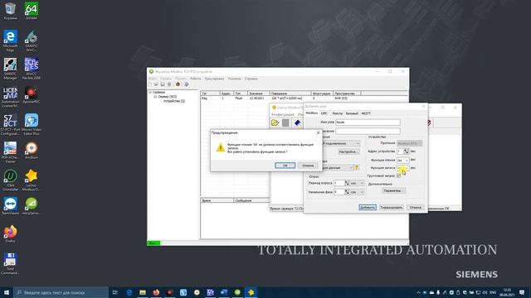Open the AIDA64 desktop shortcut
Screen dimensions: 531x298
point(32,11)
